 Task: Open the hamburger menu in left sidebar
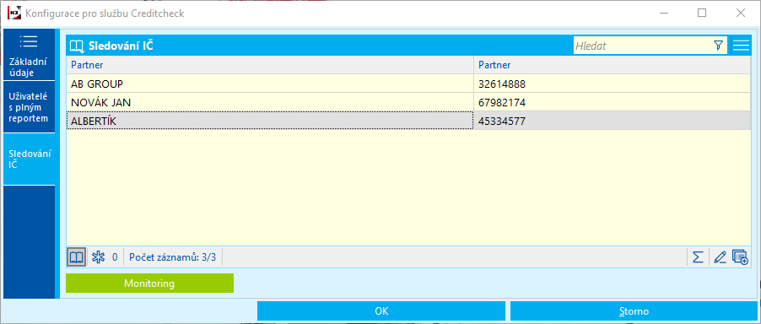coord(29,41)
